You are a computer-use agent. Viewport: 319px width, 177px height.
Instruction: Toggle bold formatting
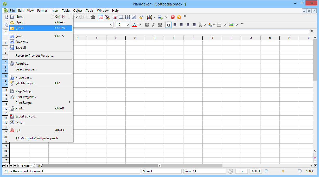(x=147, y=25)
